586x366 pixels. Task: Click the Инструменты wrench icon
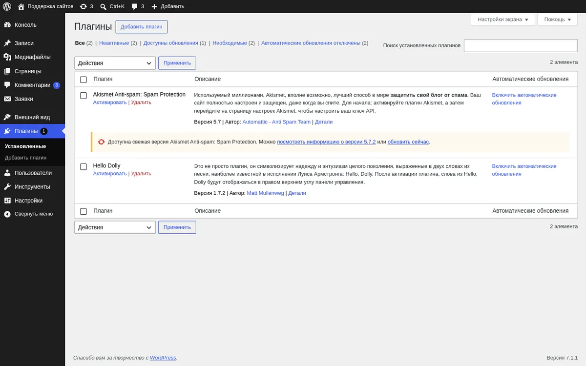[7, 186]
